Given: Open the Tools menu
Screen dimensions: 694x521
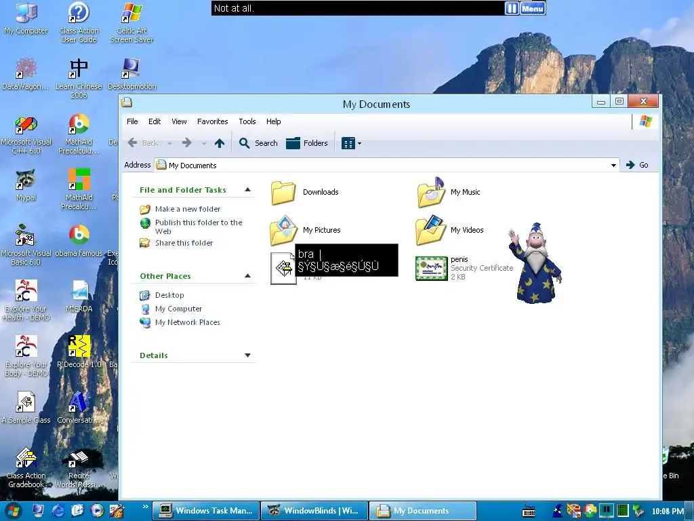Looking at the screenshot, I should point(247,121).
